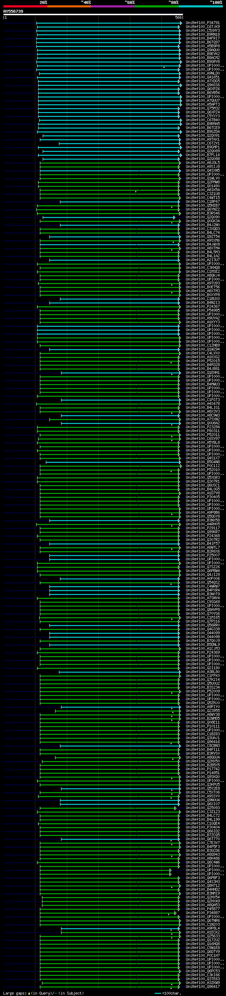Click the green ~80% legend color segment
The height and width of the screenshot is (996, 226).
tap(157, 7)
